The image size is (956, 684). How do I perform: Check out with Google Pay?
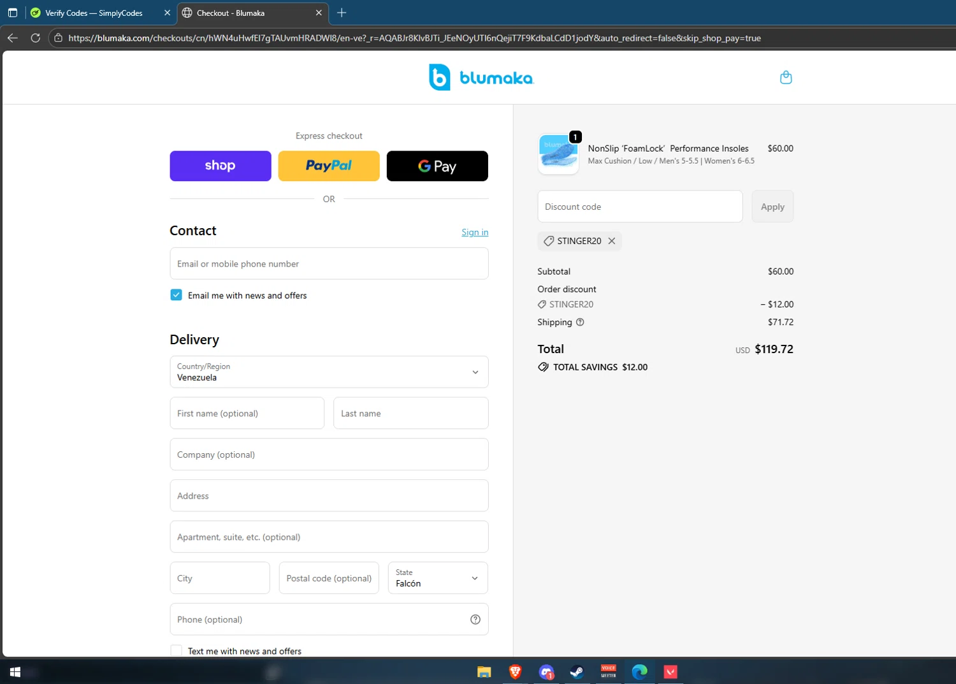pyautogui.click(x=437, y=166)
